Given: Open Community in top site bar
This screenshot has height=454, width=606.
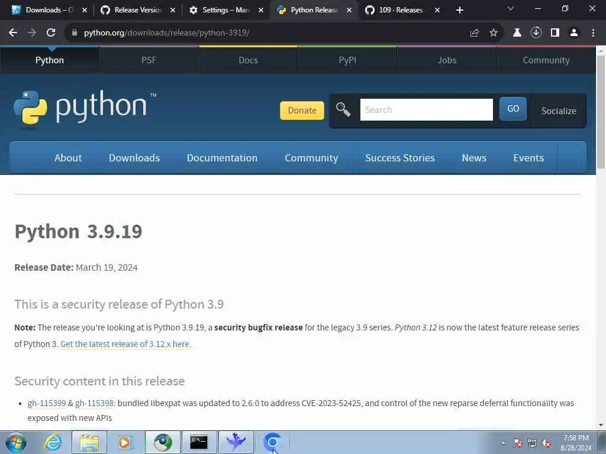Looking at the screenshot, I should pyautogui.click(x=546, y=60).
